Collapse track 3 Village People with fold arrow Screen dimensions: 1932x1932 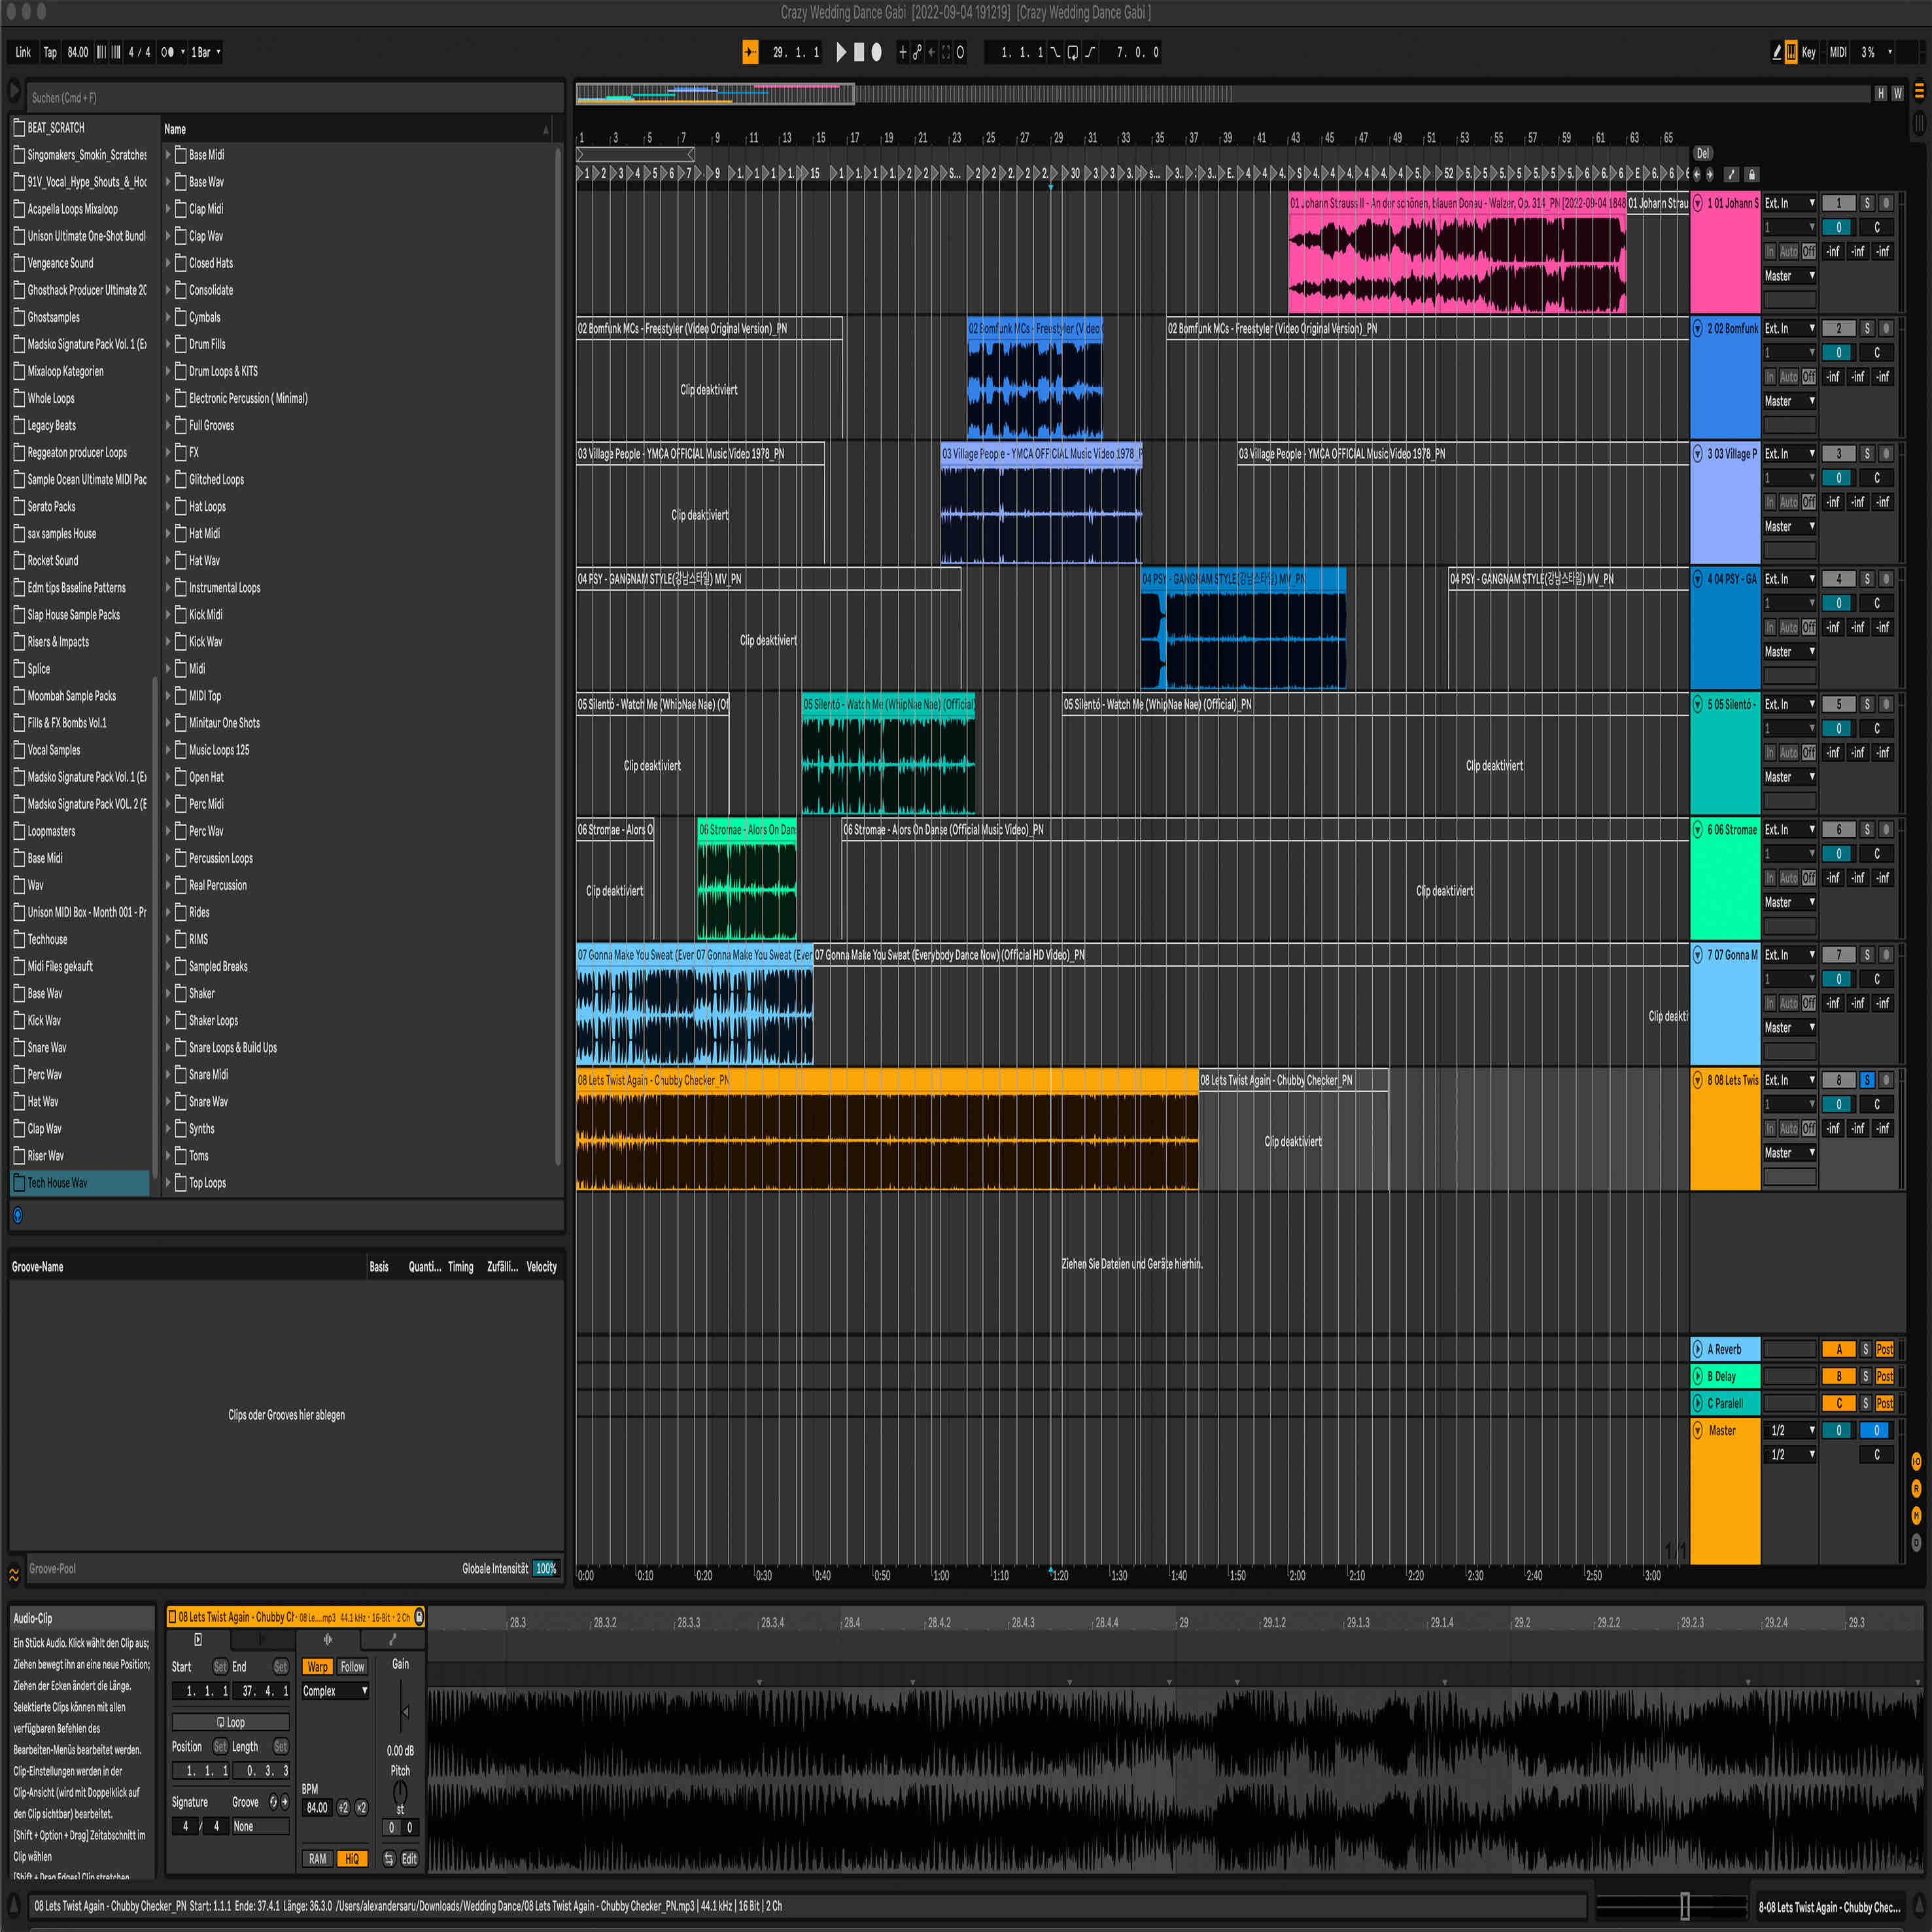[x=1697, y=454]
